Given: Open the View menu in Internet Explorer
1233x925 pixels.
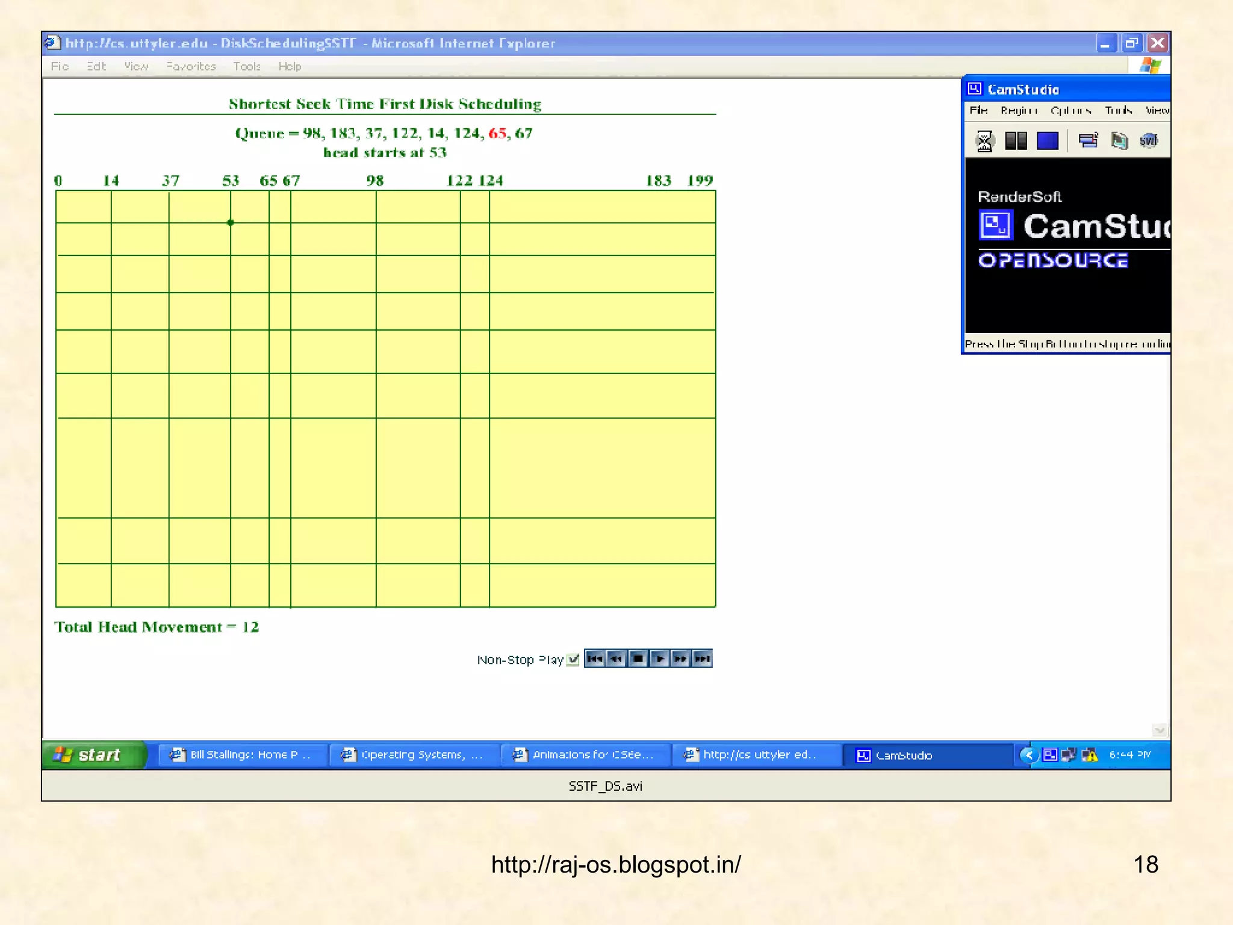Looking at the screenshot, I should [136, 66].
